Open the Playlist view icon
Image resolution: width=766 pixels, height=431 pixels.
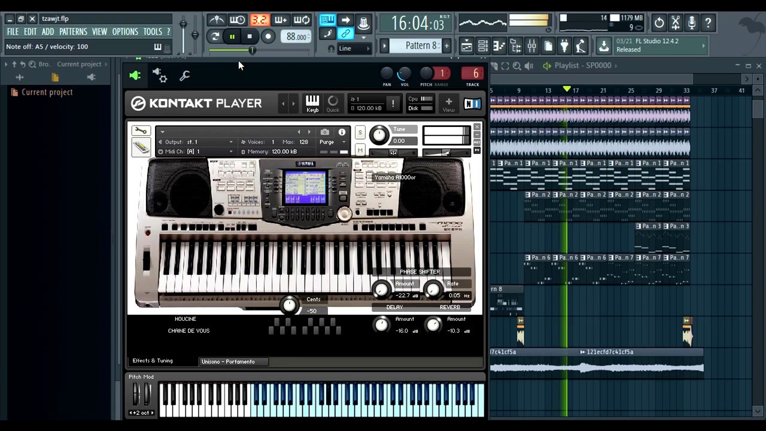(x=466, y=46)
